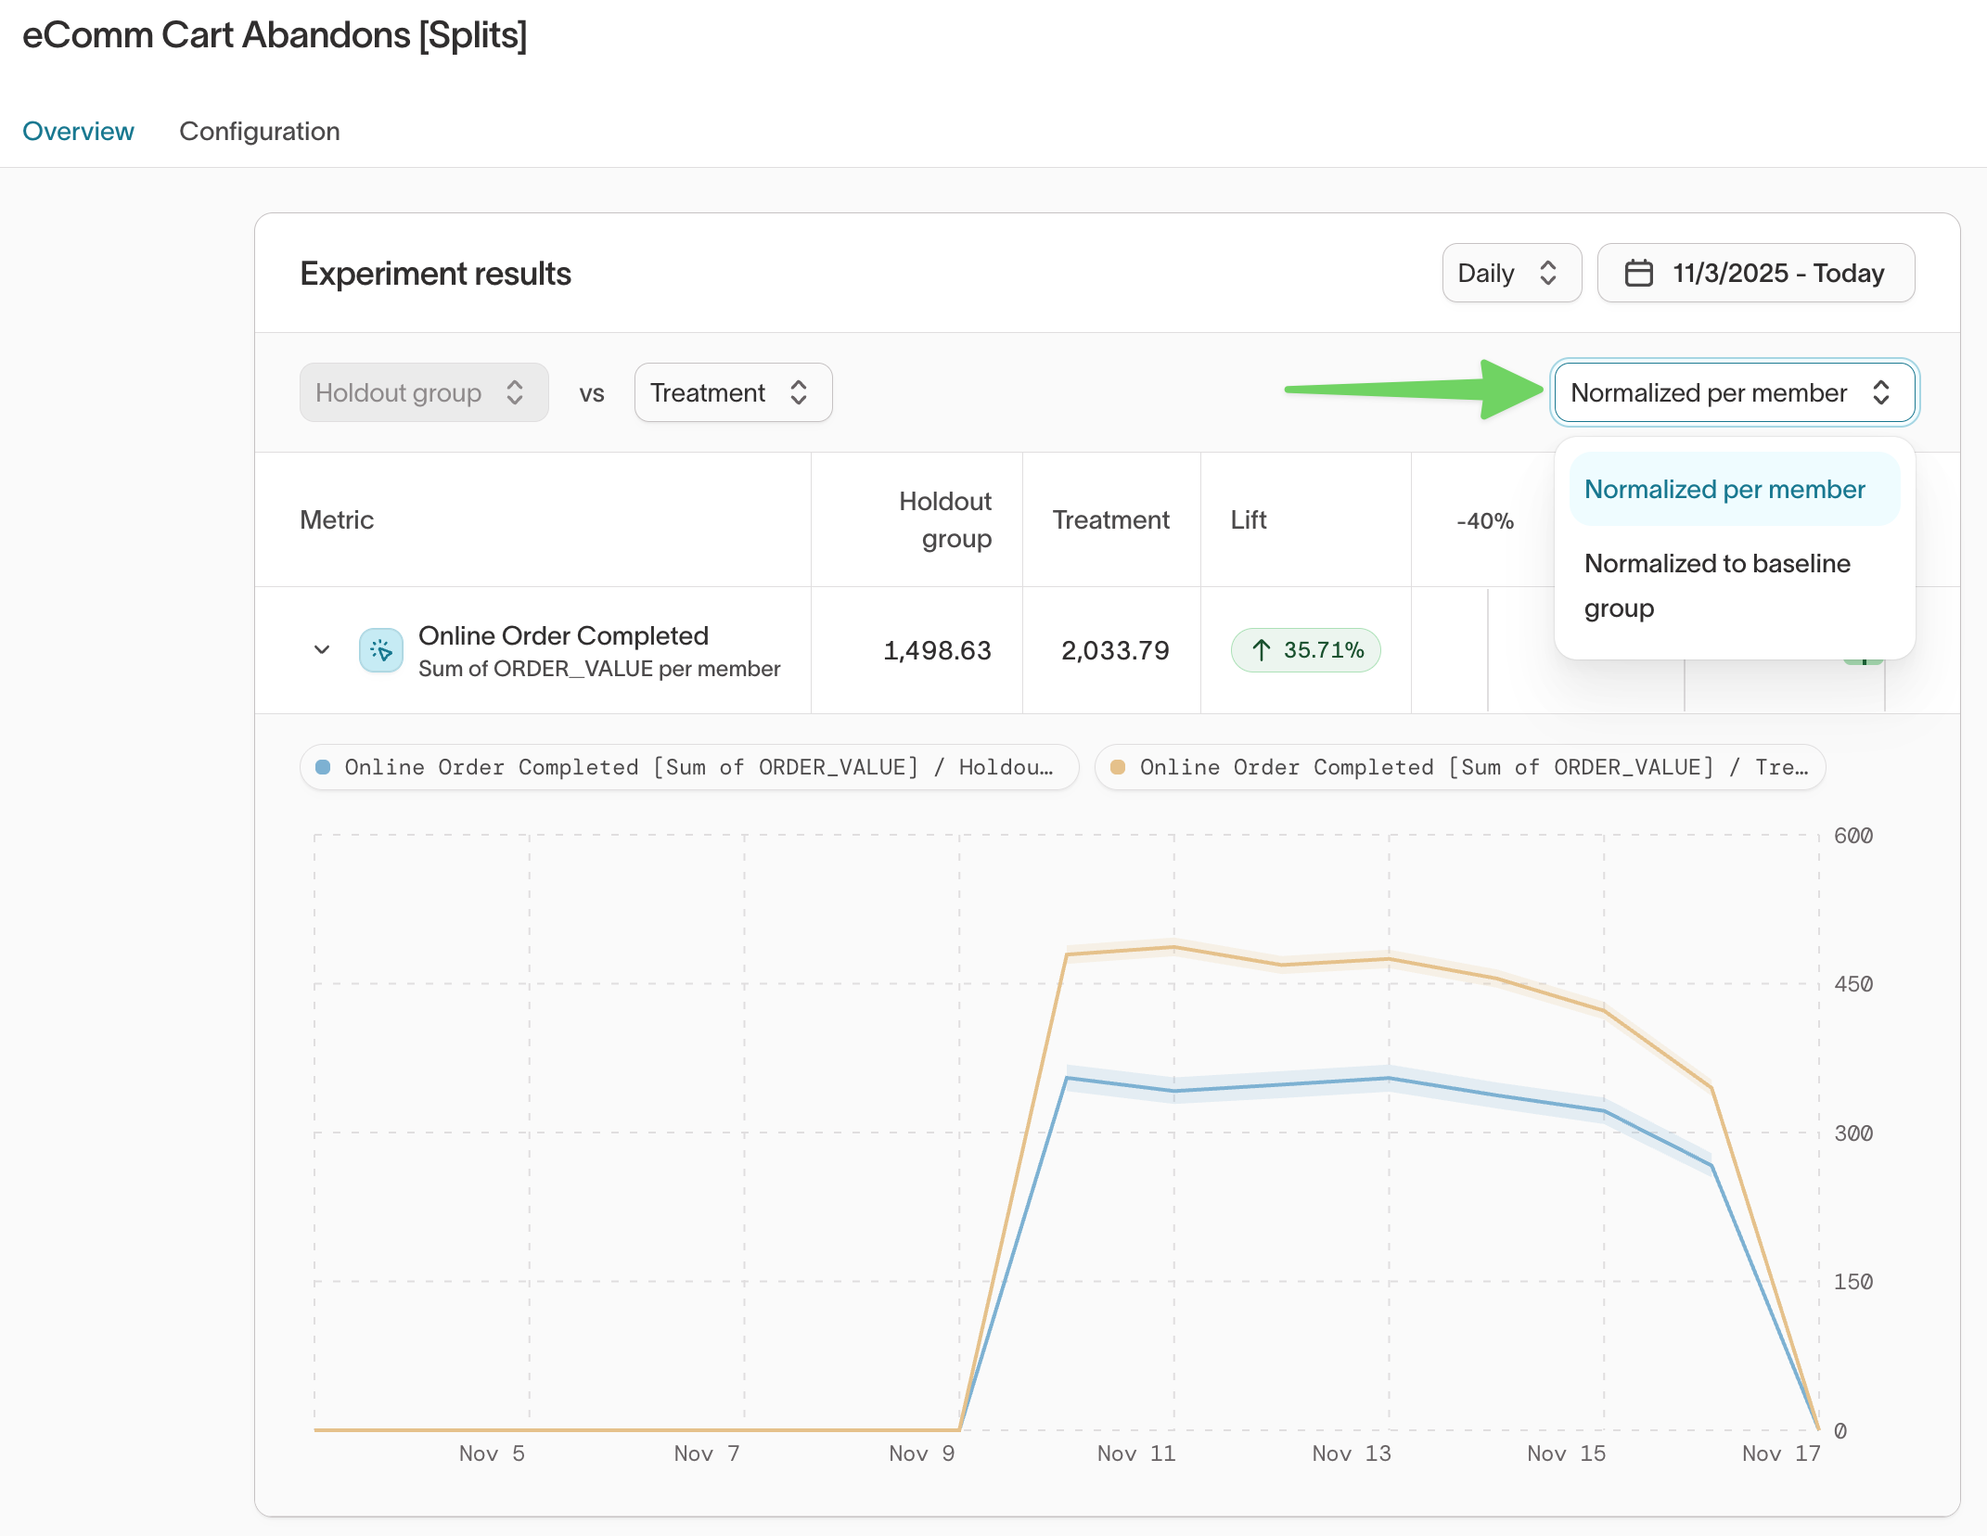Click the calendar icon in date range
The image size is (1987, 1536).
(1638, 273)
